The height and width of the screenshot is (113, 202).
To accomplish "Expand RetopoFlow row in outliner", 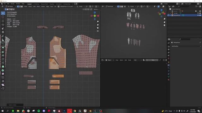I will click(x=170, y=15).
